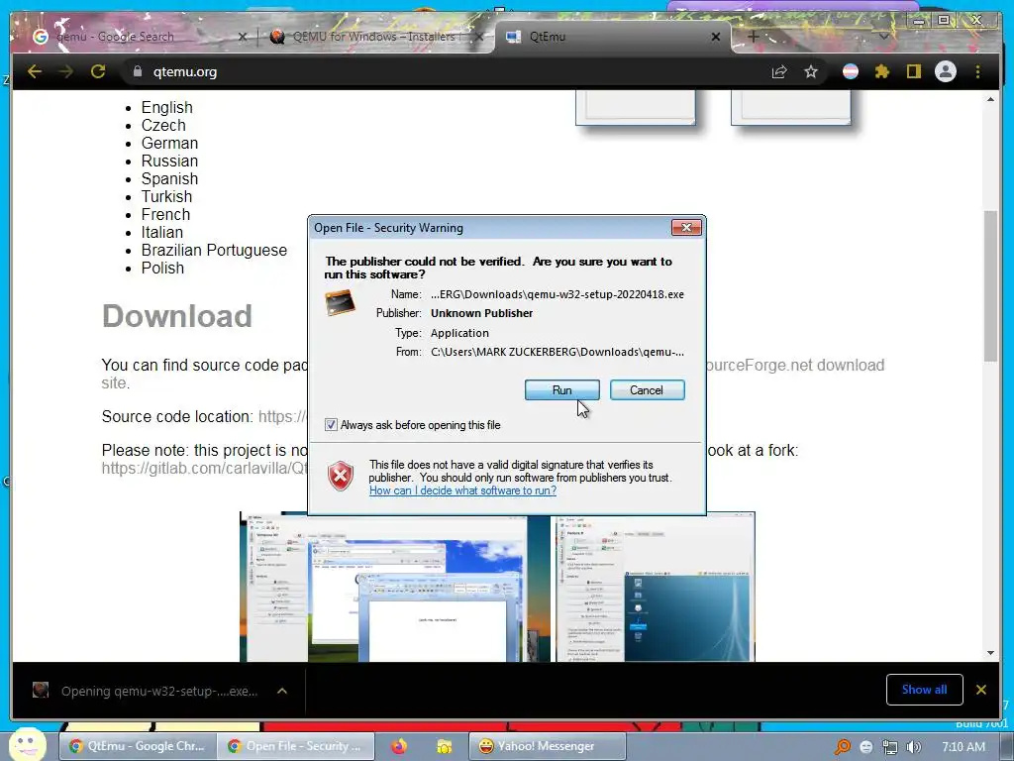Open the Chrome three-dot menu
1014x761 pixels.
[x=977, y=71]
